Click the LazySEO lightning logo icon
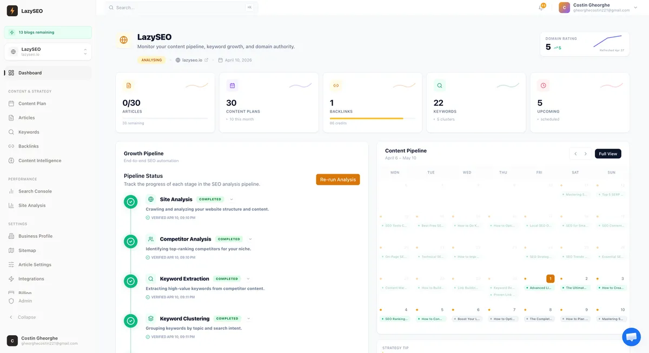This screenshot has height=353, width=649. (x=12, y=10)
